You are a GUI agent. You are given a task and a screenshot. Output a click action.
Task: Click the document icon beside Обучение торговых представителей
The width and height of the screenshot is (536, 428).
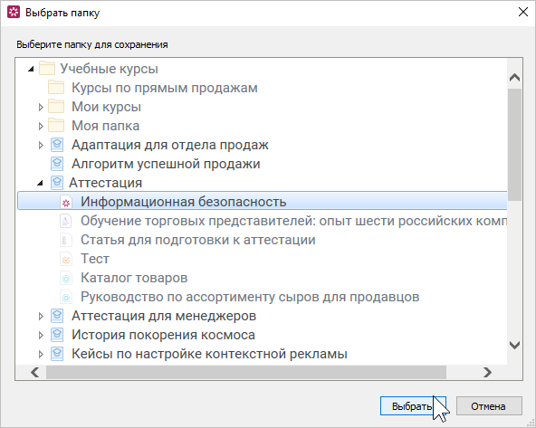click(x=65, y=221)
